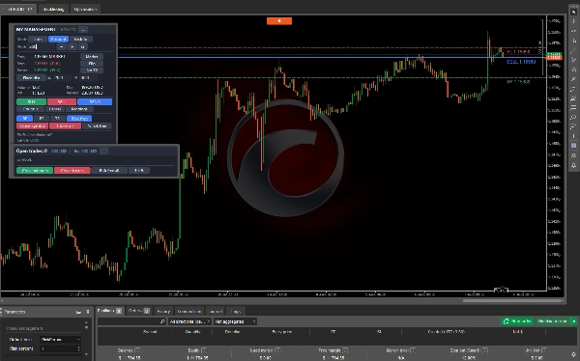Click the red SL price line label on chart
This screenshot has width=580, height=361.
[518, 52]
